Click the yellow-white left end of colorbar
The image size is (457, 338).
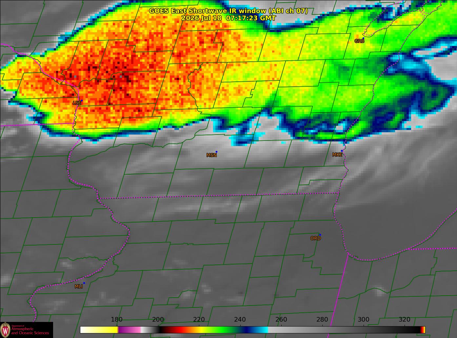coord(99,330)
